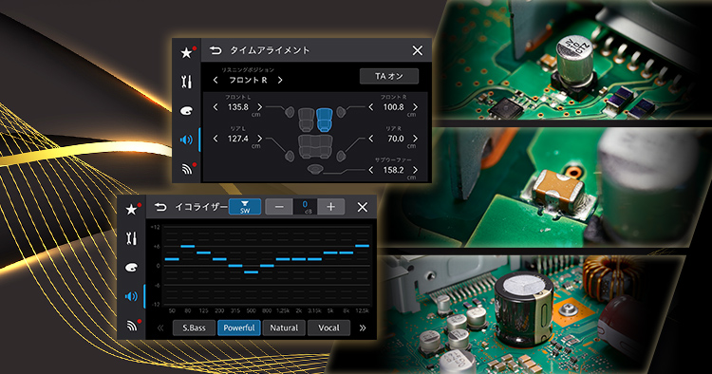The width and height of the screenshot is (712, 374).
Task: Close the Equalizer panel
Action: (362, 207)
